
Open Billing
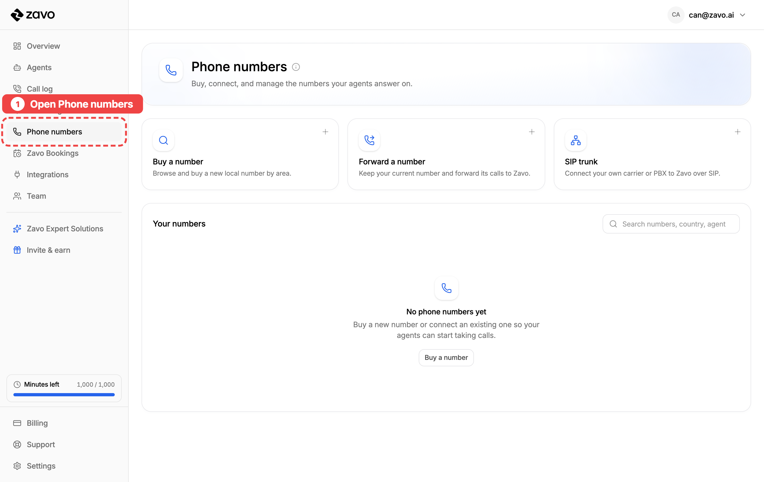pyautogui.click(x=64, y=423)
